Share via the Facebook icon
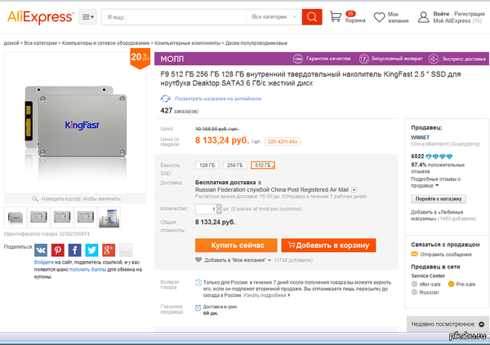490x345 pixels. click(x=74, y=250)
